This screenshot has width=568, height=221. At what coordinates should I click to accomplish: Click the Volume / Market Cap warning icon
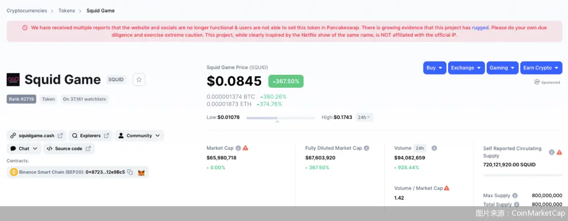(447, 188)
